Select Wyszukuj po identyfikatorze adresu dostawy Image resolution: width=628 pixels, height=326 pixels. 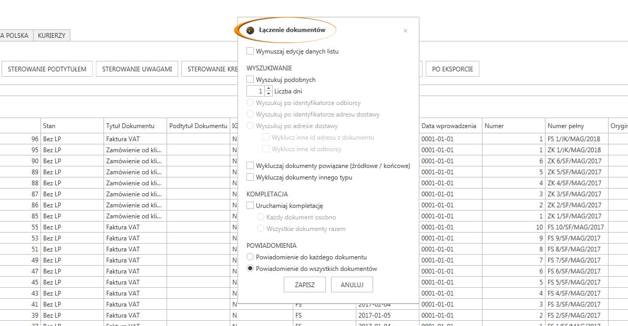point(250,114)
